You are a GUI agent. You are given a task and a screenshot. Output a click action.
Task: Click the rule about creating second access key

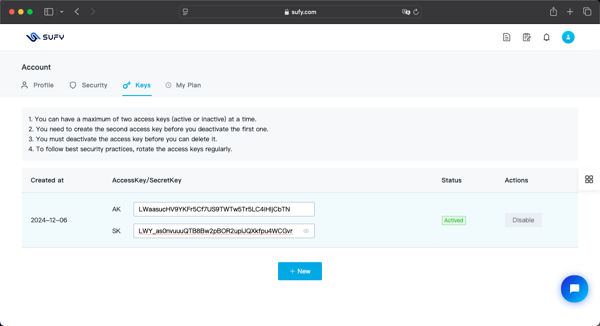[149, 129]
